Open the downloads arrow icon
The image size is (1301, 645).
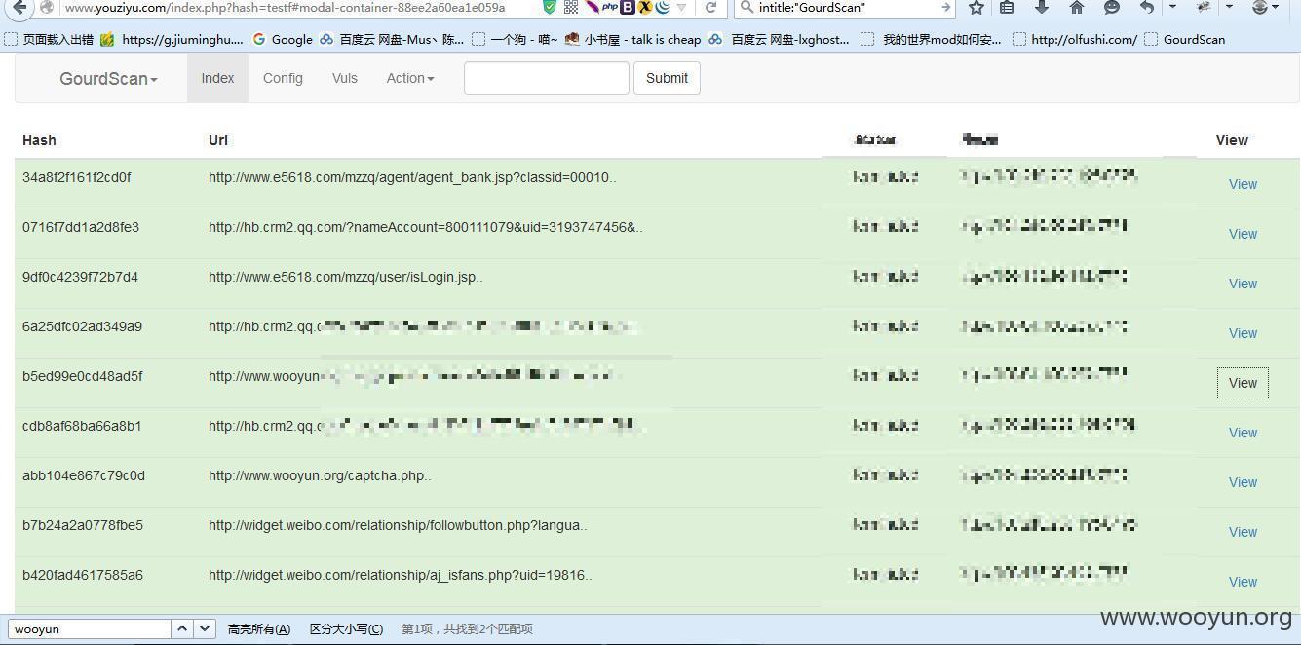[x=1041, y=7]
